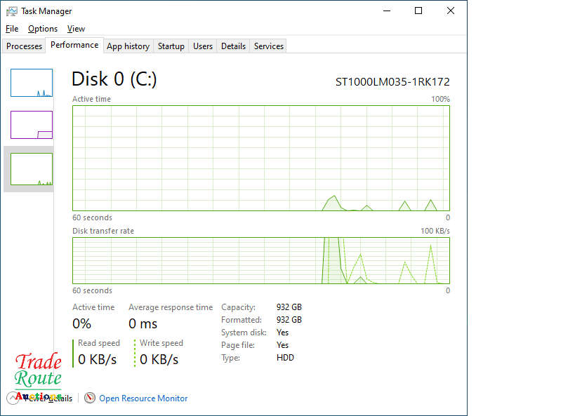Open the View menu
Image resolution: width=575 pixels, height=416 pixels.
pos(76,29)
